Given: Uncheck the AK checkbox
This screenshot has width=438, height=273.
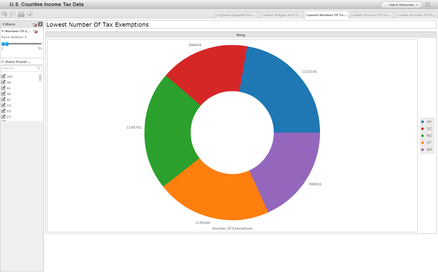Looking at the screenshot, I should pyautogui.click(x=3, y=82).
